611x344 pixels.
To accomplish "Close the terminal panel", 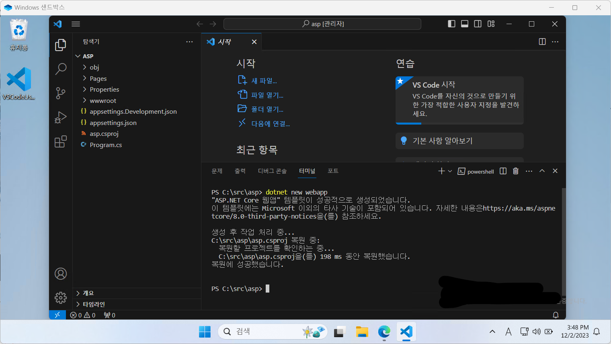I will tap(555, 171).
